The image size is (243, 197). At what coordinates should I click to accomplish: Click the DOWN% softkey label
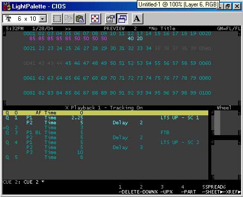150,192
